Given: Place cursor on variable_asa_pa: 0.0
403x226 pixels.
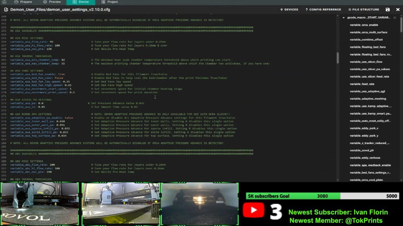Looking at the screenshot, I should coord(27,103).
